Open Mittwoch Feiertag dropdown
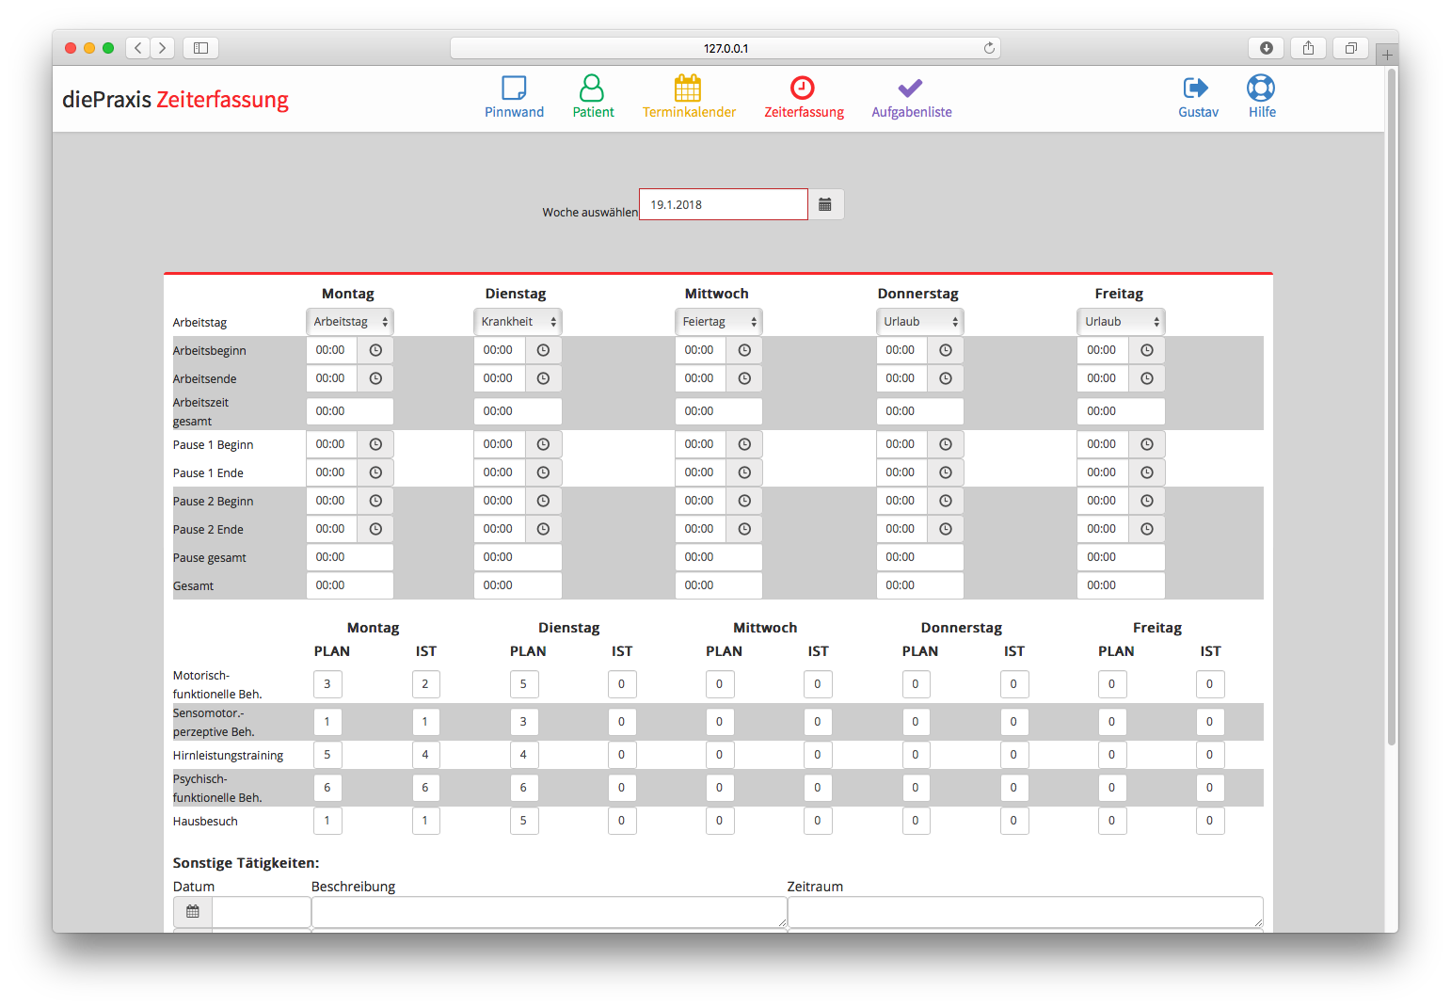Screen dimensions: 1451x1008 719,322
